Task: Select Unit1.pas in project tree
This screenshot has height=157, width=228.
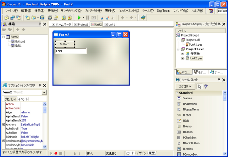Action: [x=196, y=45]
